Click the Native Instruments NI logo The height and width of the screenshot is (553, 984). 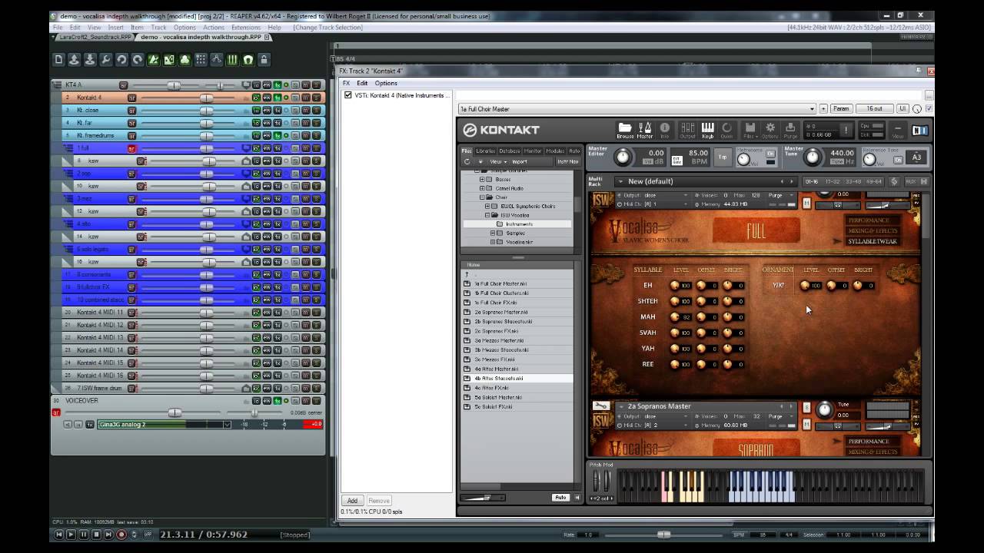point(919,131)
